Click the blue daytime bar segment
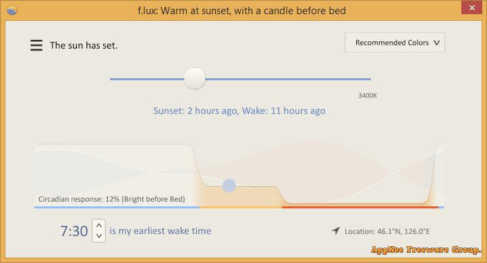487x263 pixels. point(117,207)
